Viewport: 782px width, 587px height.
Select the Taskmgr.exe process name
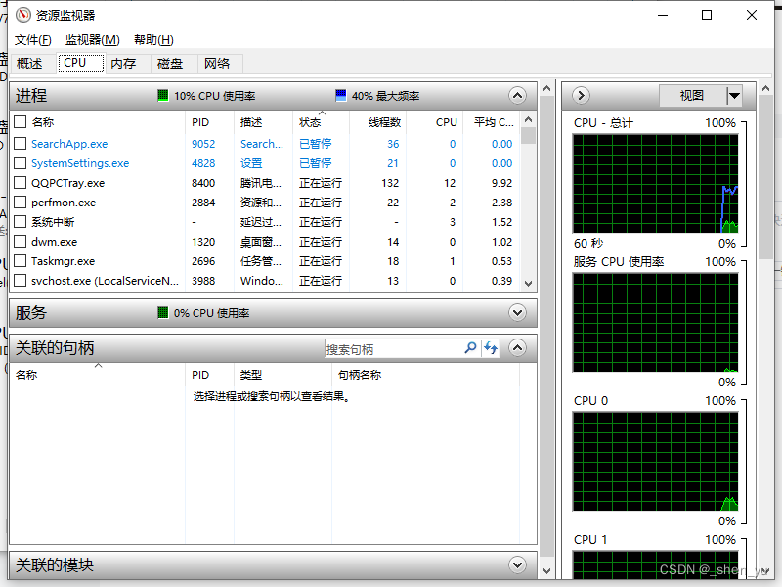63,261
